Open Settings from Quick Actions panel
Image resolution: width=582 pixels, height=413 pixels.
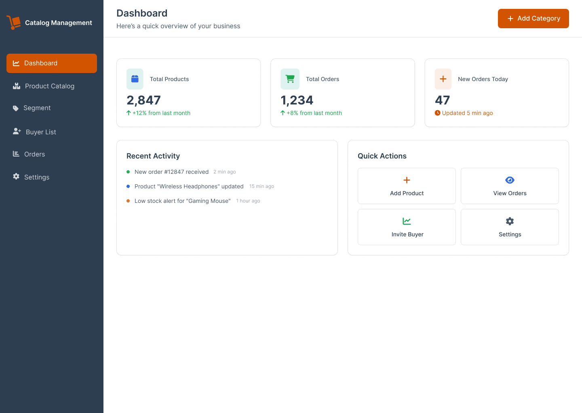510,227
